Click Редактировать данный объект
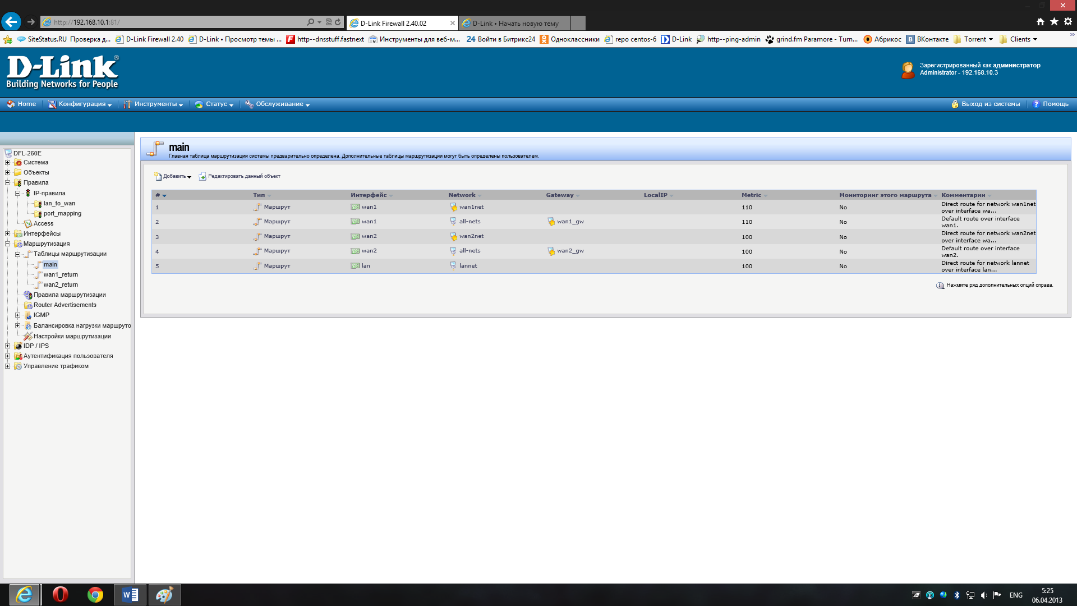Screen dimensions: 1077x606 [x=243, y=177]
